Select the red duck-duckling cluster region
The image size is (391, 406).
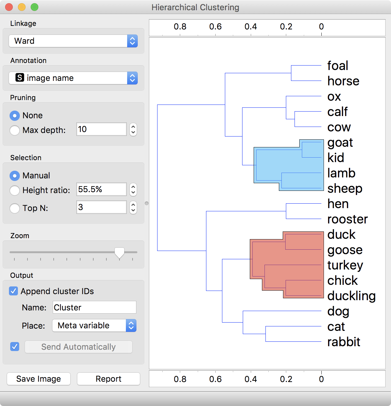click(287, 265)
